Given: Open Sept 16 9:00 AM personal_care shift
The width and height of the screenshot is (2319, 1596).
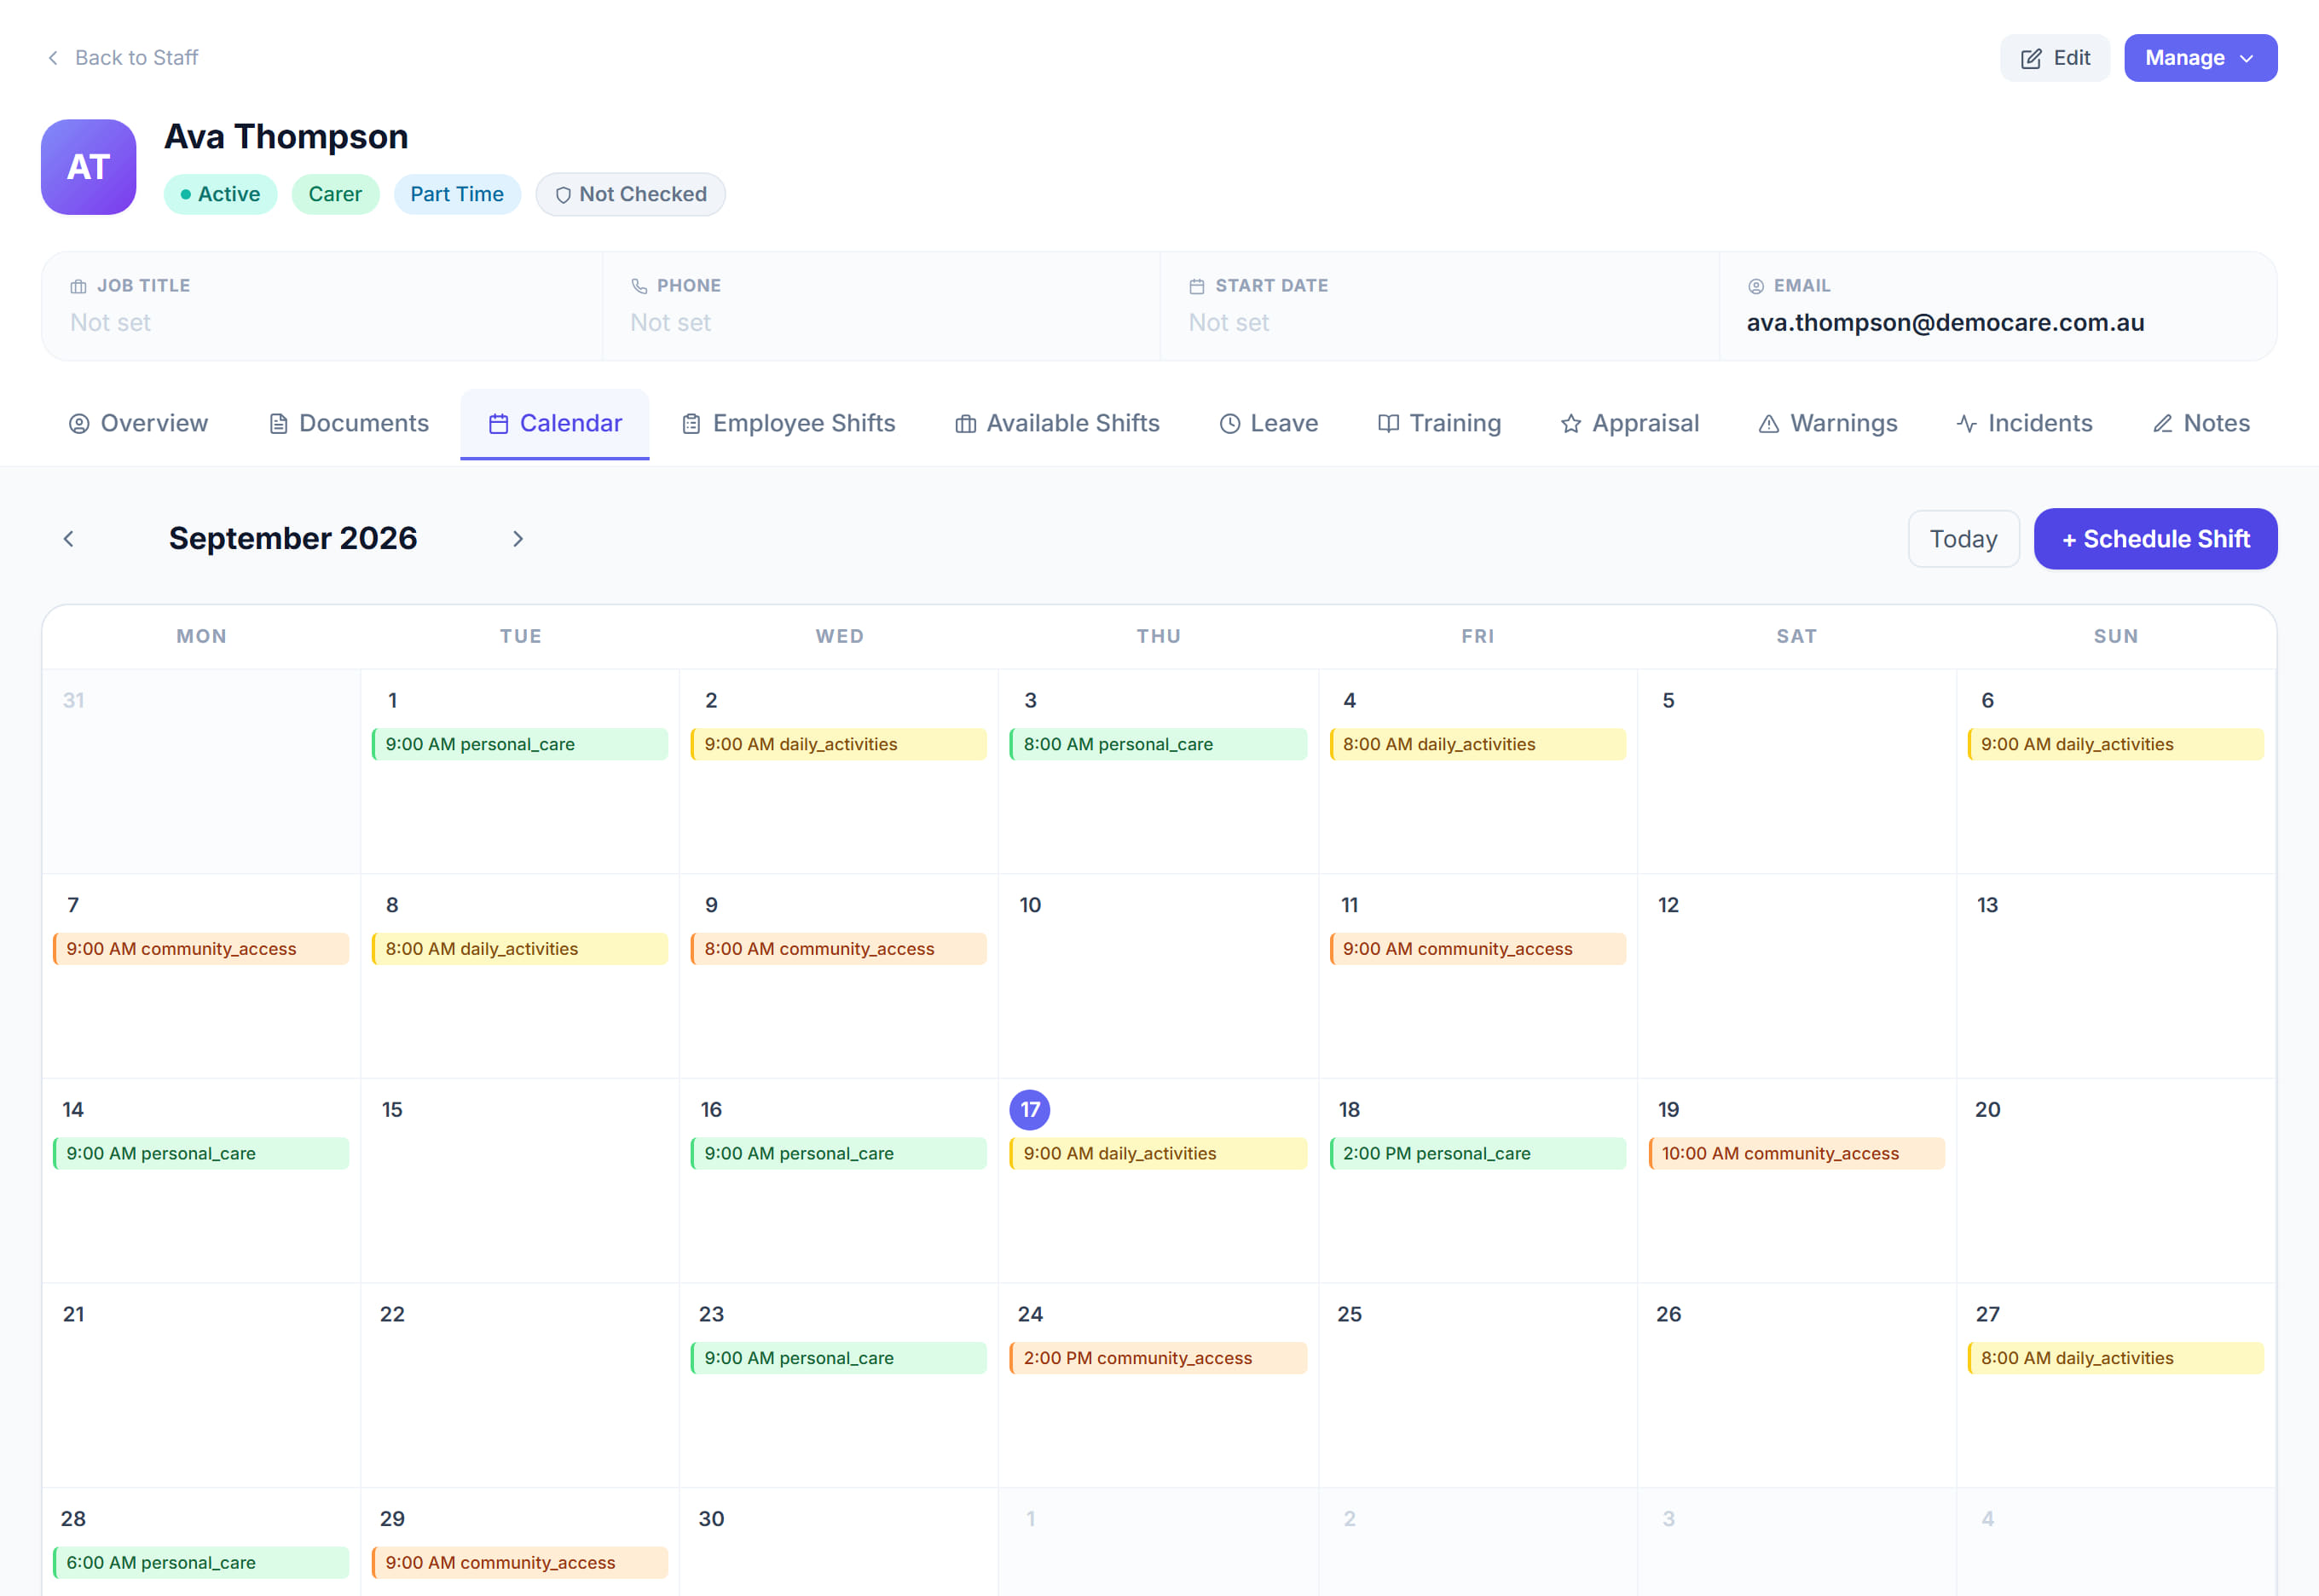Looking at the screenshot, I should (x=838, y=1153).
